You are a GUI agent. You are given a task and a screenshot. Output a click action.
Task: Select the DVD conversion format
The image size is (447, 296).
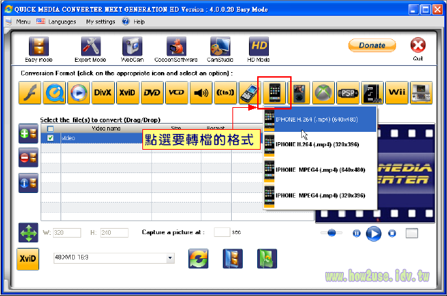click(x=152, y=92)
